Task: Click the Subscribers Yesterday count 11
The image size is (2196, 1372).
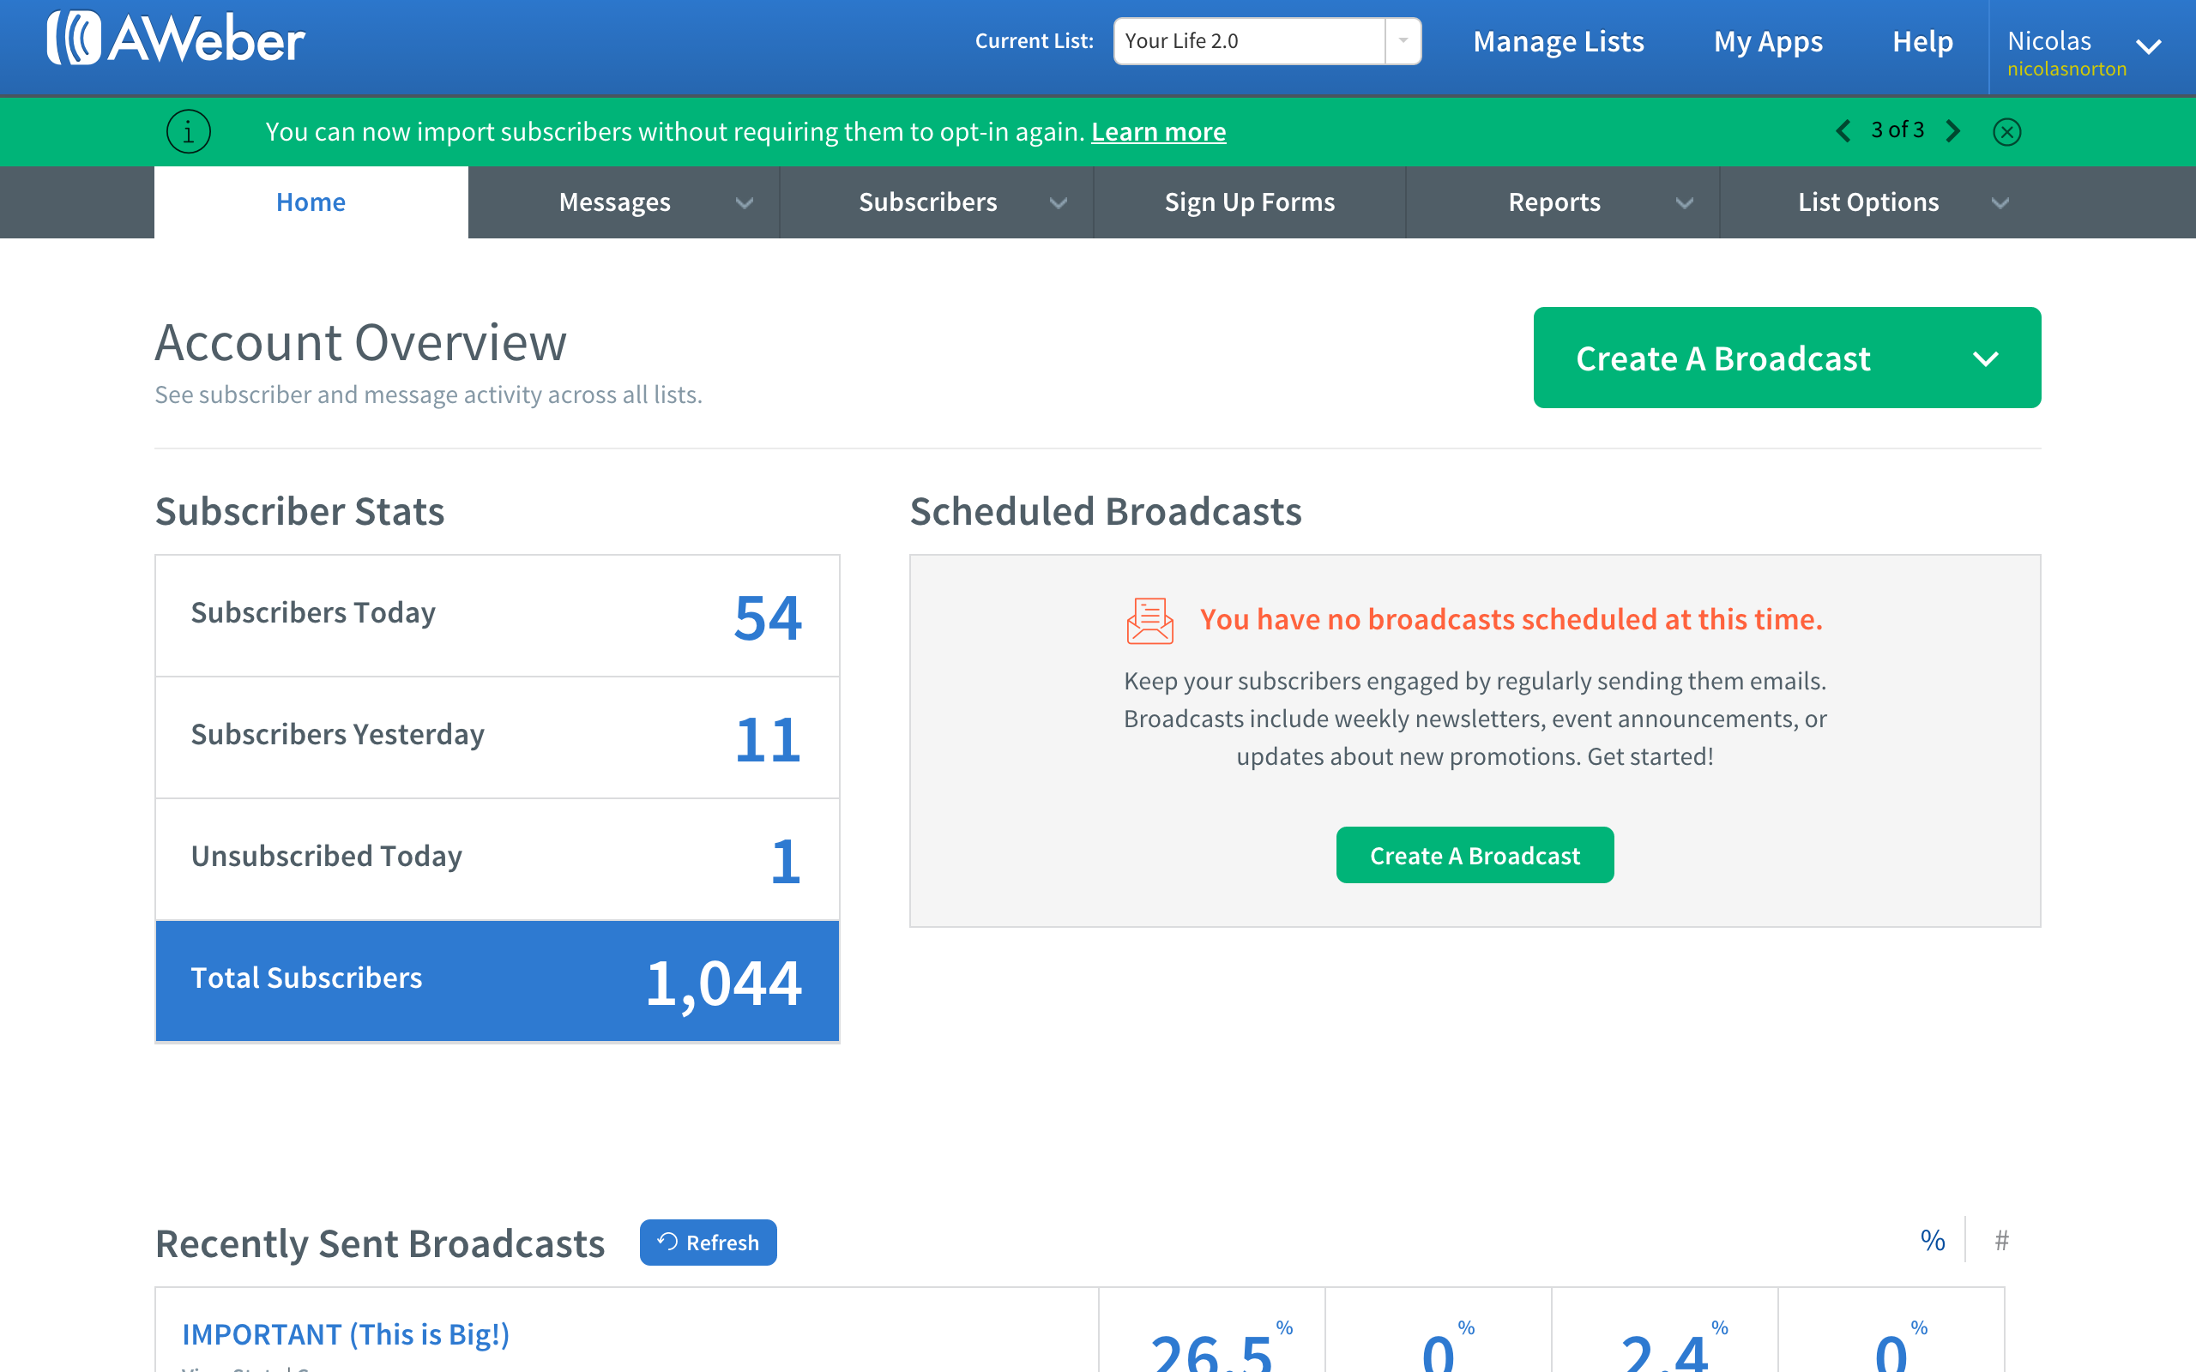Action: coord(768,739)
